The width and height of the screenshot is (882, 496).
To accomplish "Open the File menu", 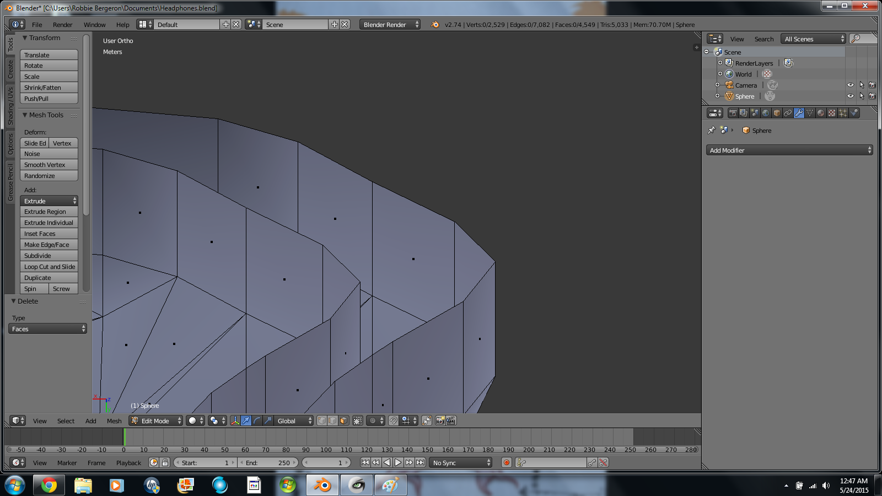I will click(x=37, y=25).
